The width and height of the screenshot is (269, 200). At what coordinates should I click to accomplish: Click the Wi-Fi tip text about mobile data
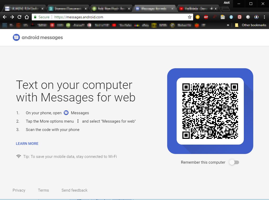tap(70, 157)
